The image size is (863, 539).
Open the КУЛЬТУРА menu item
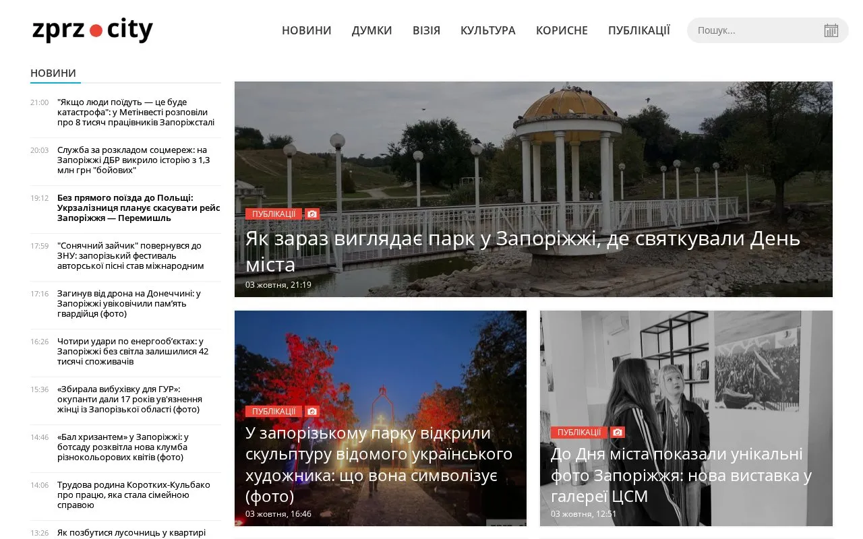[488, 30]
